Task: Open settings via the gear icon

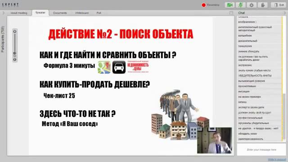Action: click(252, 5)
